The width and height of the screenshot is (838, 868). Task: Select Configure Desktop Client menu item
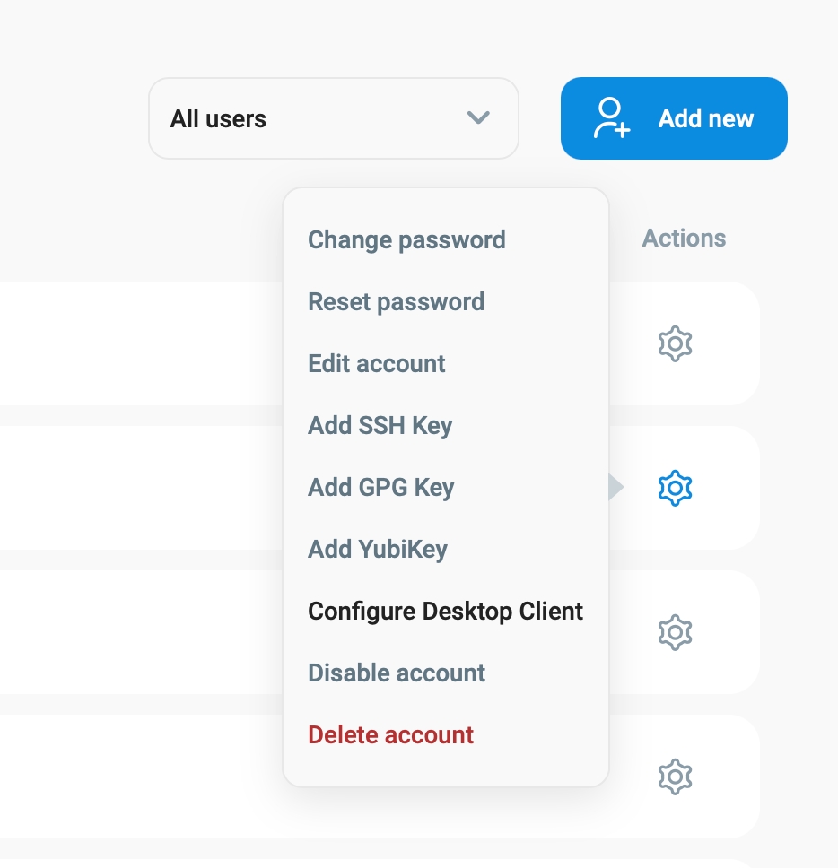tap(445, 612)
